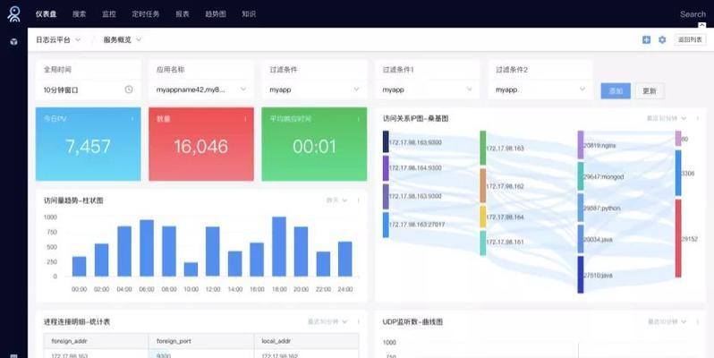Click the 更新 button
Viewport: 714px width, 358px height.
click(x=650, y=90)
